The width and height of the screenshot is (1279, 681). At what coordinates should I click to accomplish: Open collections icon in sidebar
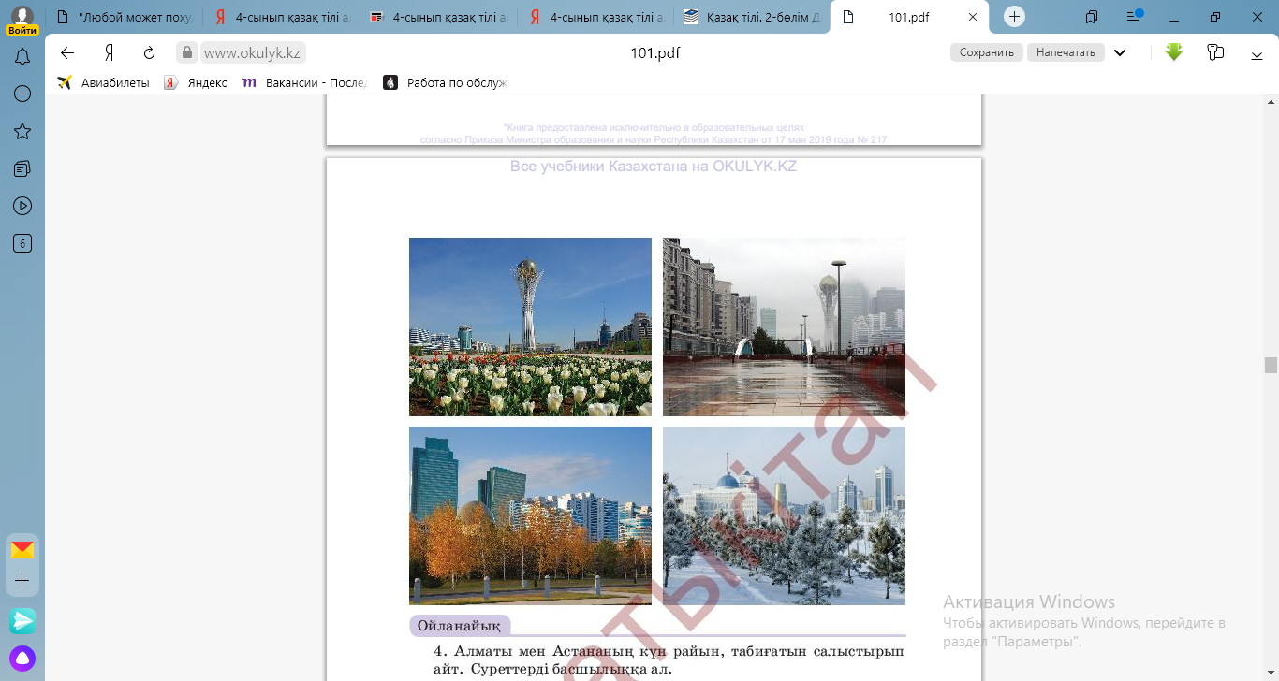click(22, 168)
